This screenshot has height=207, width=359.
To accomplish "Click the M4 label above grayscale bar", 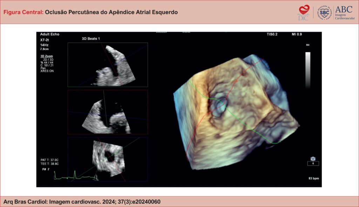I will point(307,45).
